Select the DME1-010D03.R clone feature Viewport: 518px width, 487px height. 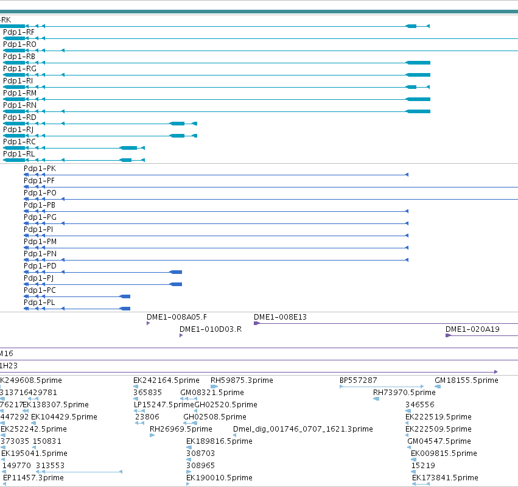[x=181, y=335]
